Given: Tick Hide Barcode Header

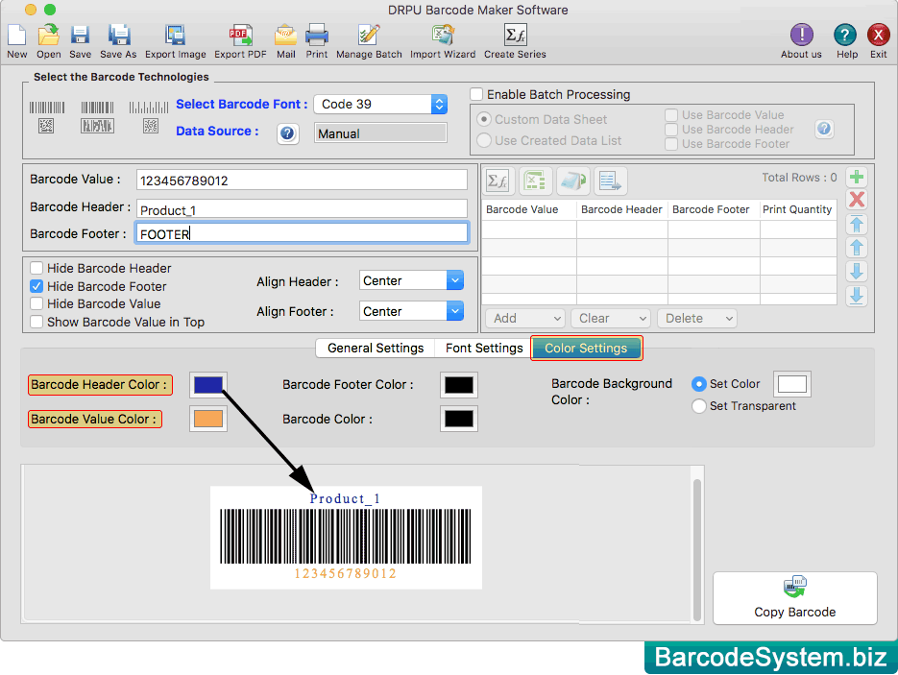Looking at the screenshot, I should click(x=36, y=268).
